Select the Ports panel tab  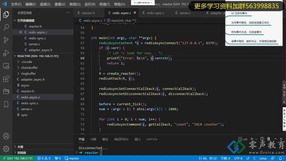point(137,139)
